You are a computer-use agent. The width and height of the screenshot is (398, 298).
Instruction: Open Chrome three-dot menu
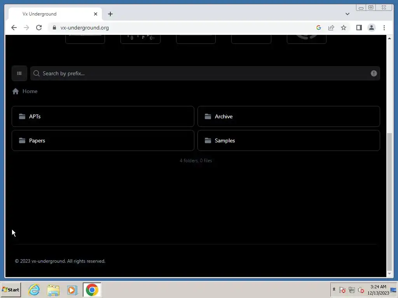pos(384,28)
